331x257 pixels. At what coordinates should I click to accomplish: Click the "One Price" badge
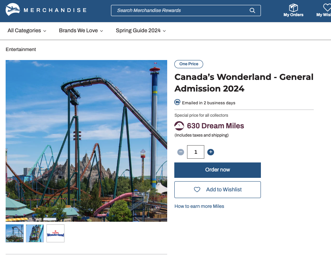click(189, 64)
